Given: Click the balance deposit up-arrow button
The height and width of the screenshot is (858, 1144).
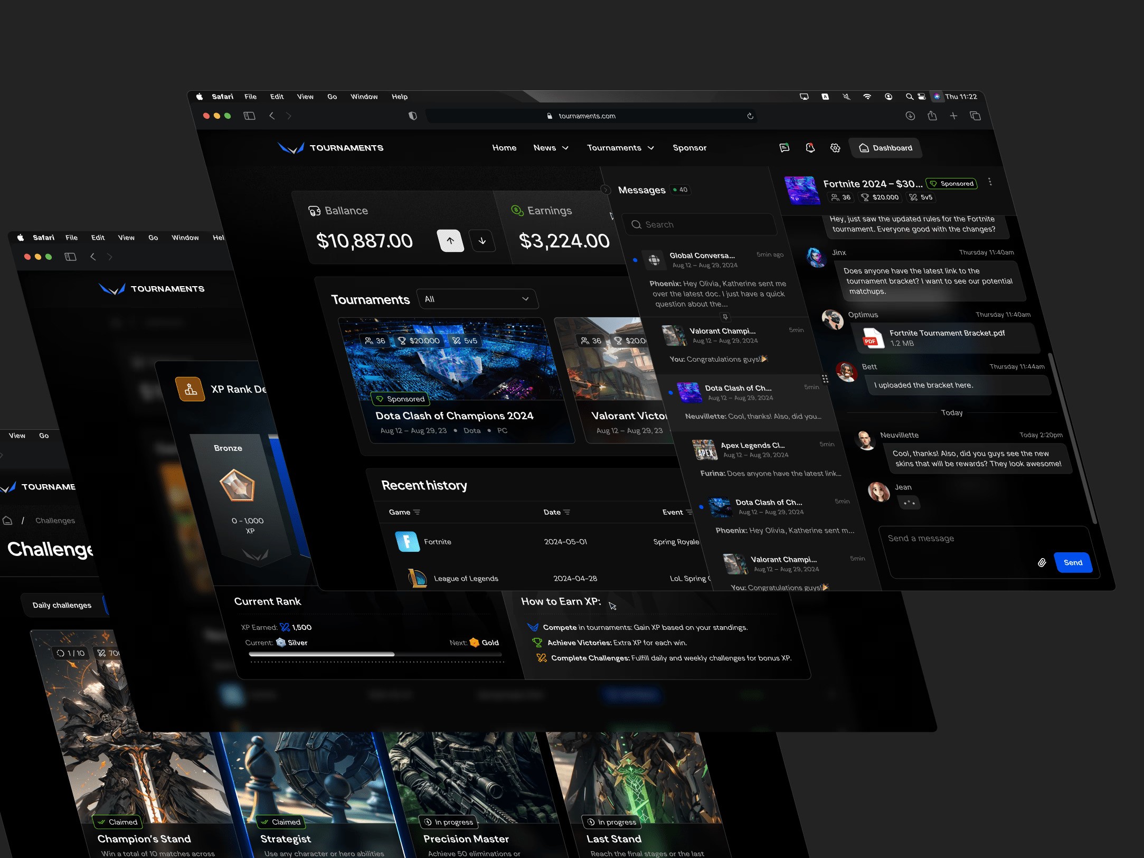Looking at the screenshot, I should coord(450,241).
